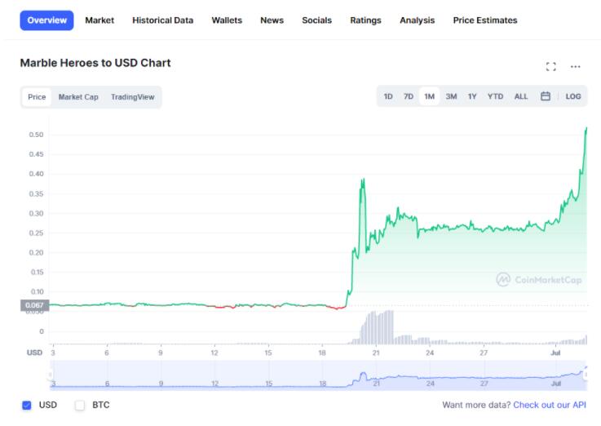Toggle LOG scale on chart
This screenshot has width=601, height=426.
573,96
